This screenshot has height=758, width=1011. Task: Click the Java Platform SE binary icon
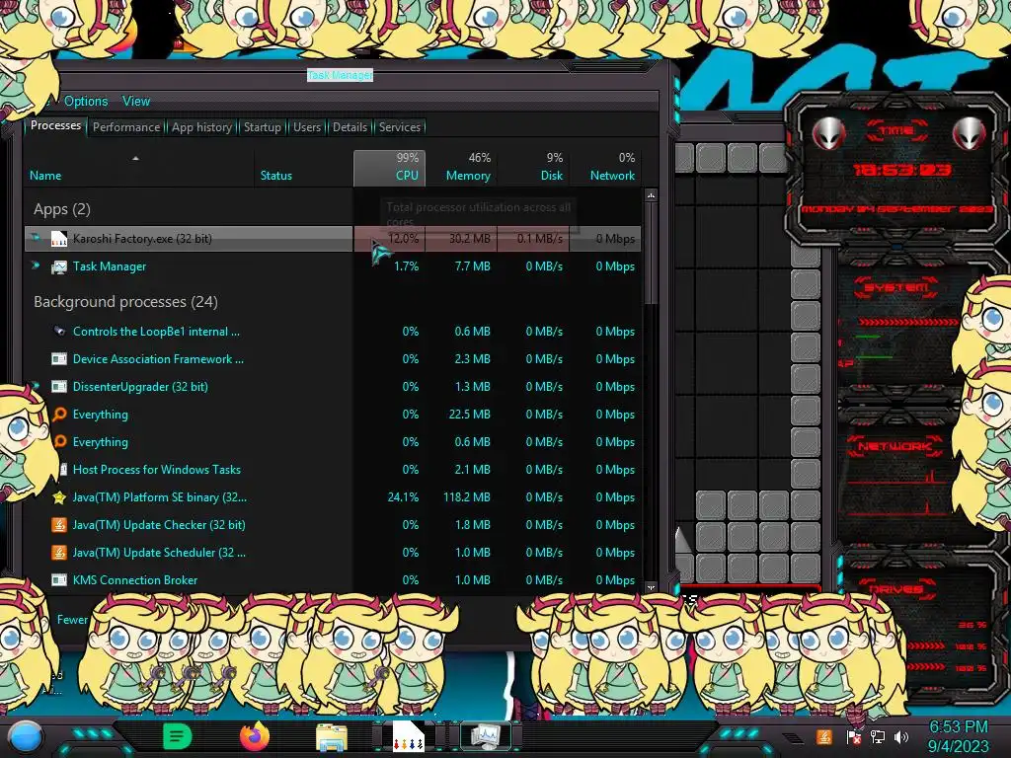coord(58,497)
